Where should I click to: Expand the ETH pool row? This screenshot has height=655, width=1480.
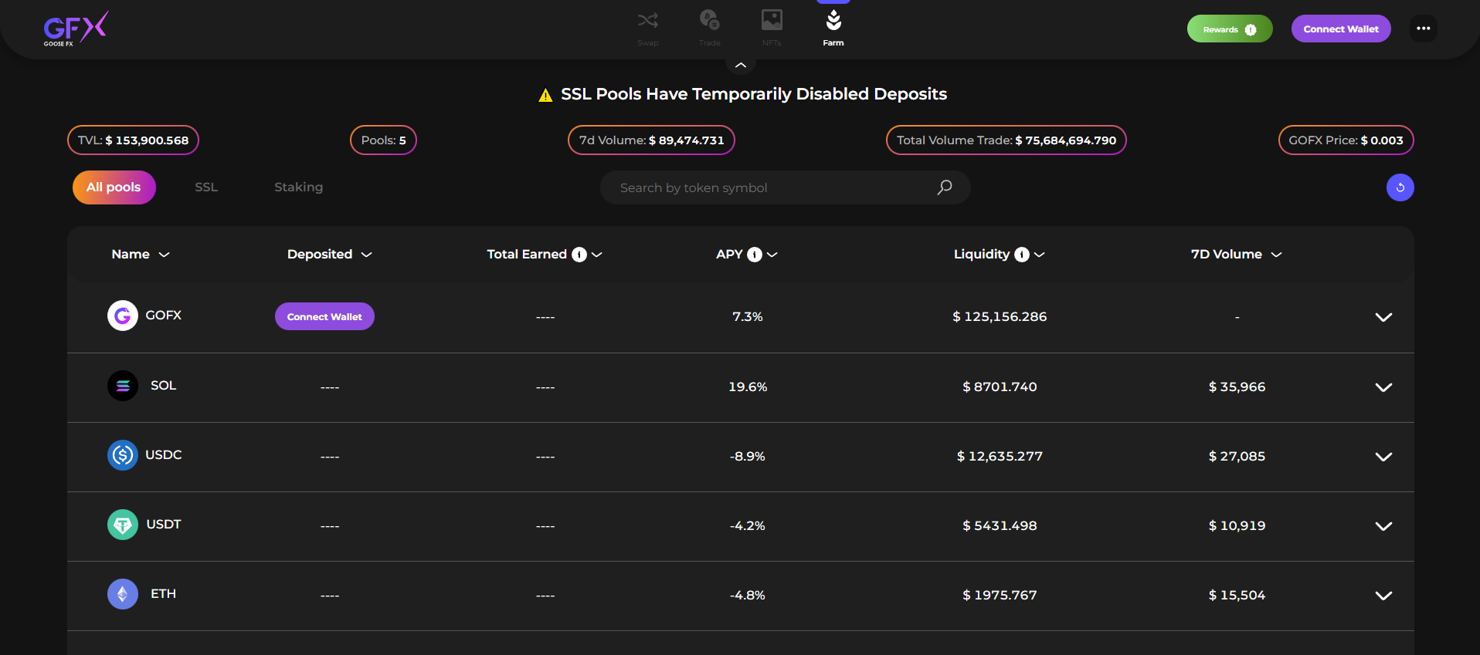point(1383,596)
